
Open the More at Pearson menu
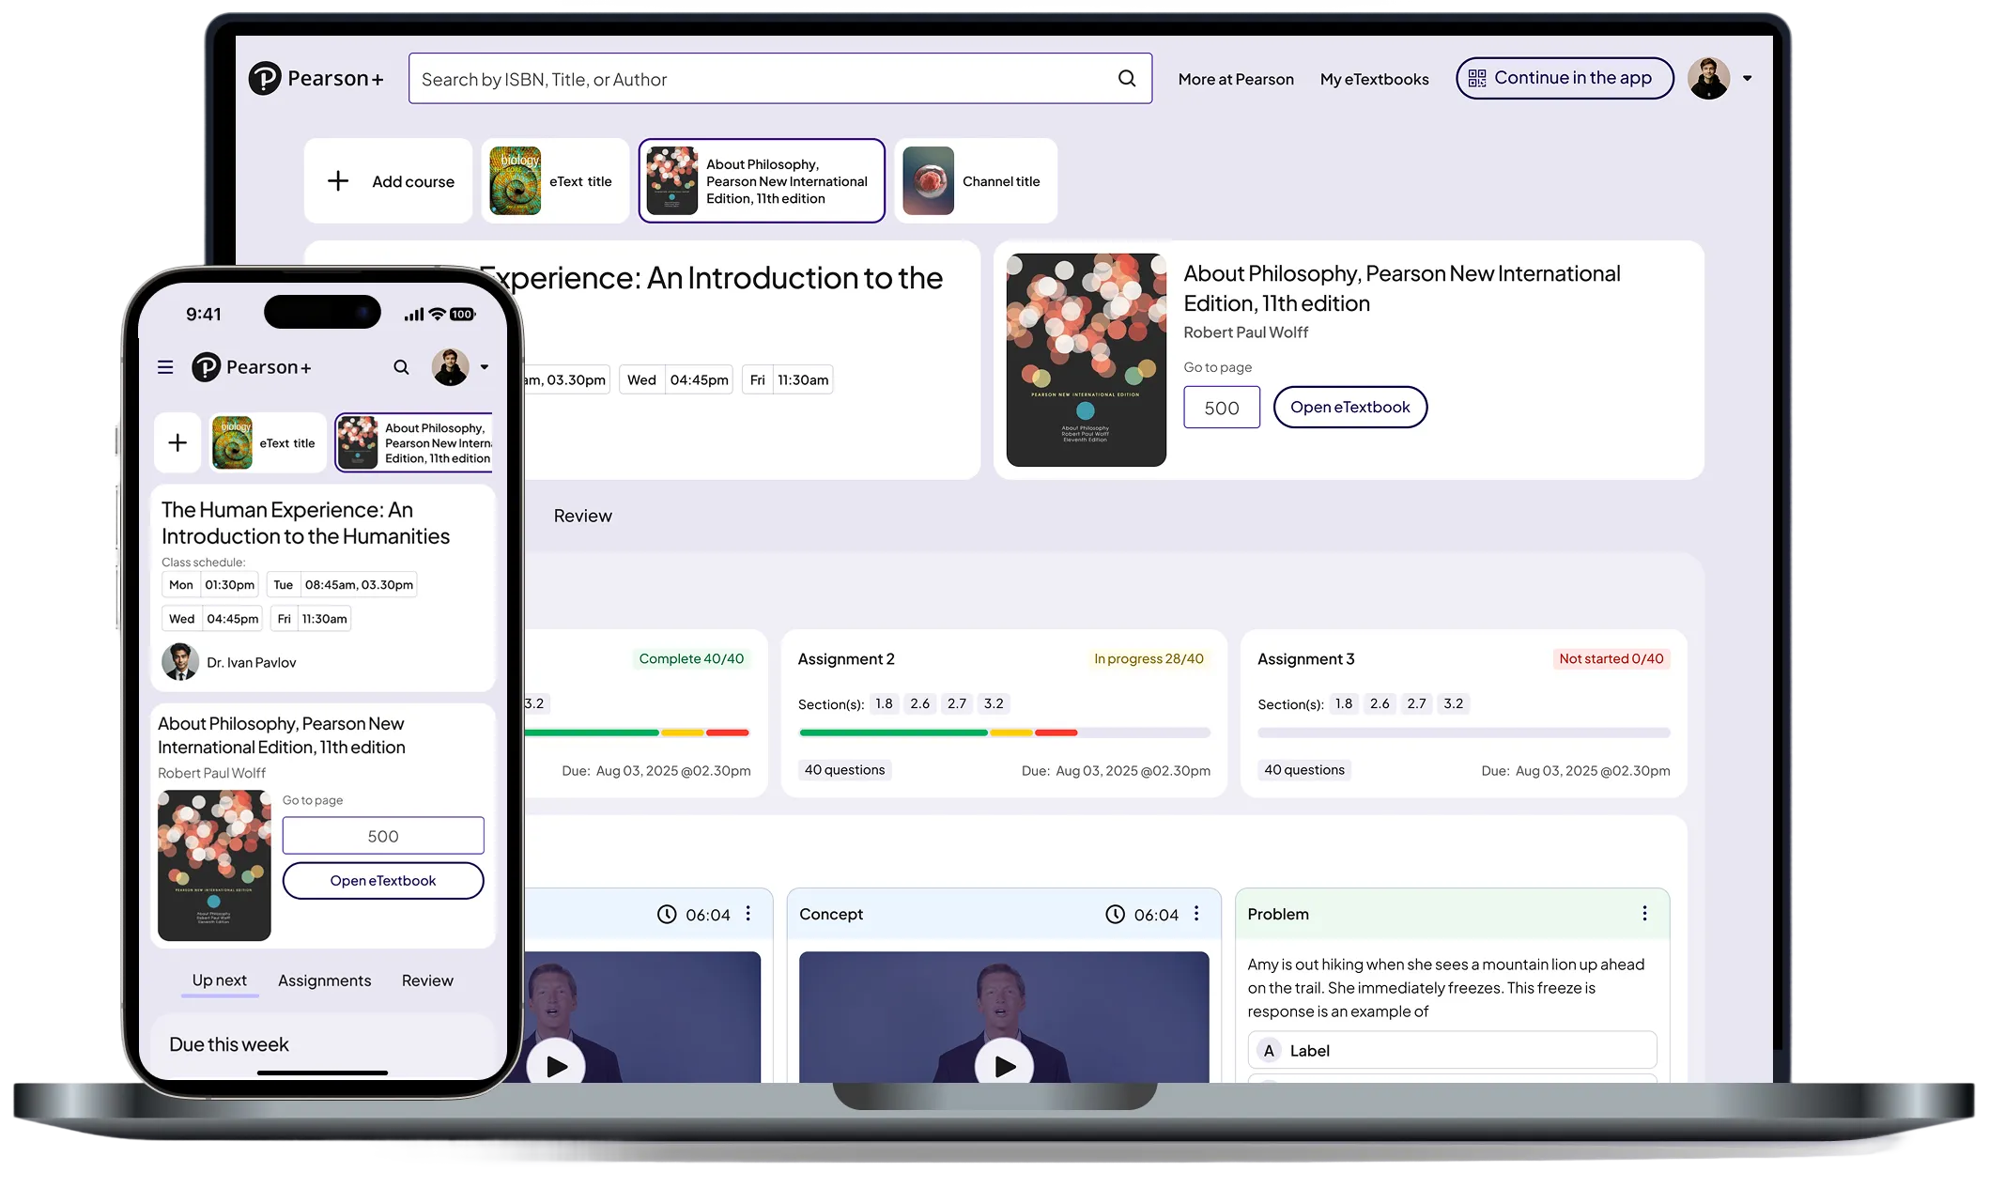(x=1236, y=80)
